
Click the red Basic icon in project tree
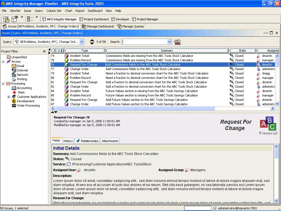click(15, 92)
